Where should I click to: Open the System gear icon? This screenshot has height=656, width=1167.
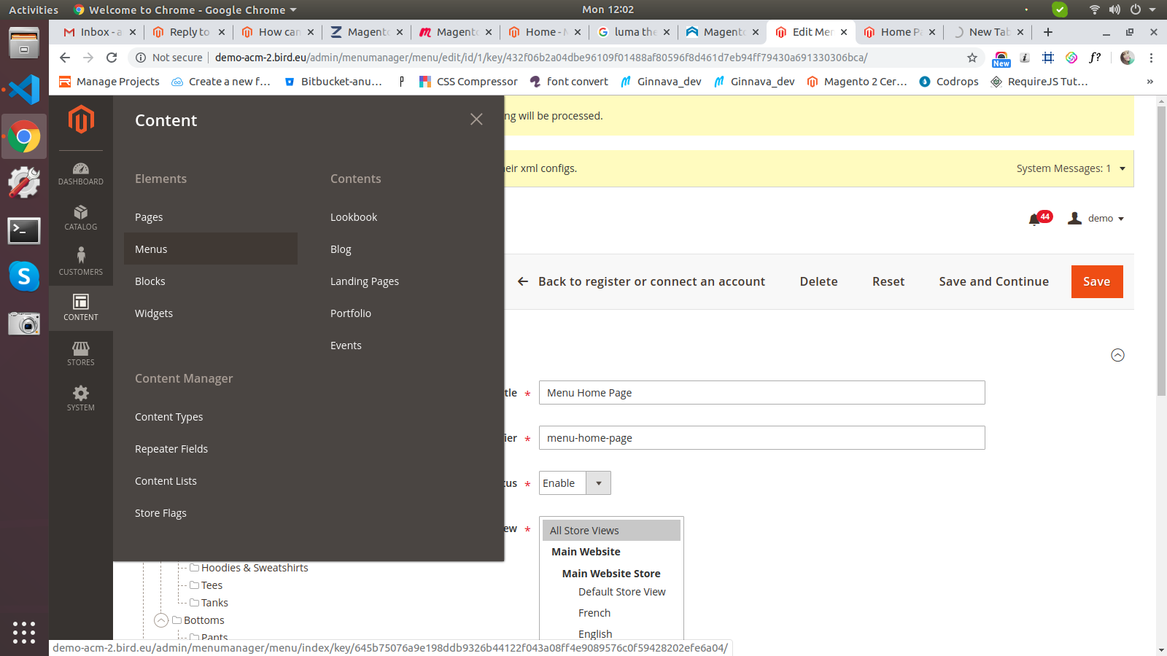click(x=81, y=399)
